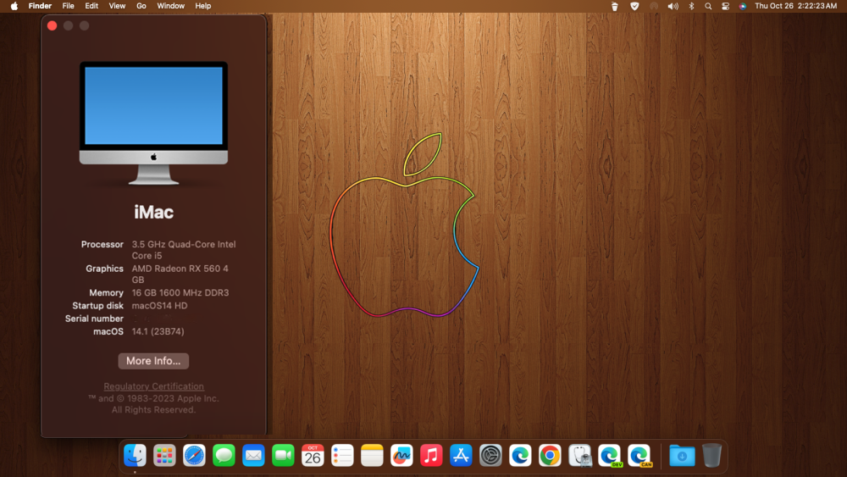
Task: Open Finder from the dock
Action: pyautogui.click(x=135, y=455)
